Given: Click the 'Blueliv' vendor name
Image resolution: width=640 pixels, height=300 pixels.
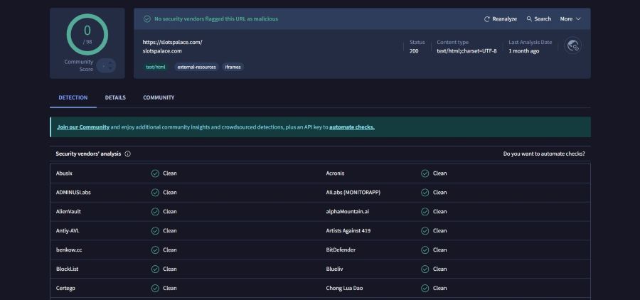Looking at the screenshot, I should (334, 269).
